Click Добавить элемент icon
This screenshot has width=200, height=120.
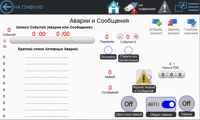pyautogui.click(x=156, y=23)
